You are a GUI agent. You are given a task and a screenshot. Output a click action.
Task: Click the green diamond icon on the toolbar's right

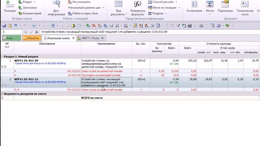click(227, 26)
